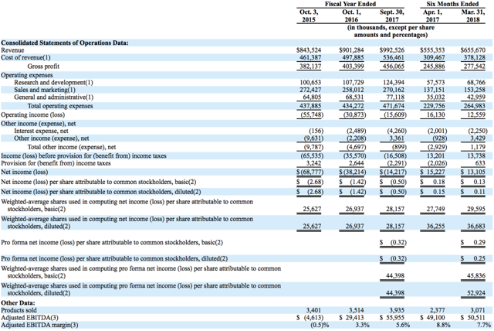
Task: Click sales and marketing value 272,427
Action: 310,90
